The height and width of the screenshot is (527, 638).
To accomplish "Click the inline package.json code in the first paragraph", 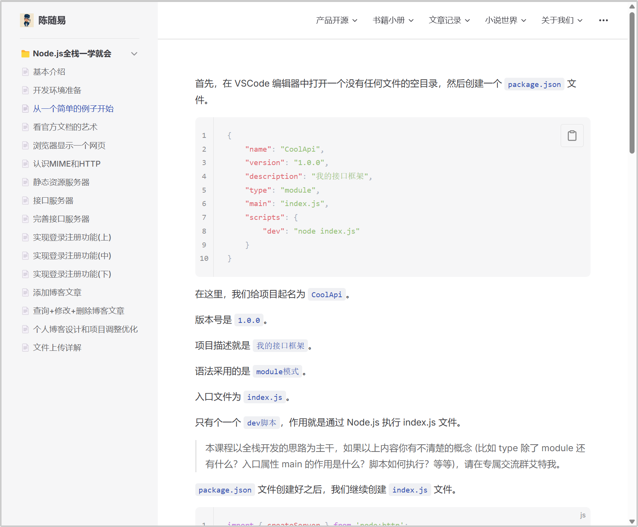I will click(534, 84).
